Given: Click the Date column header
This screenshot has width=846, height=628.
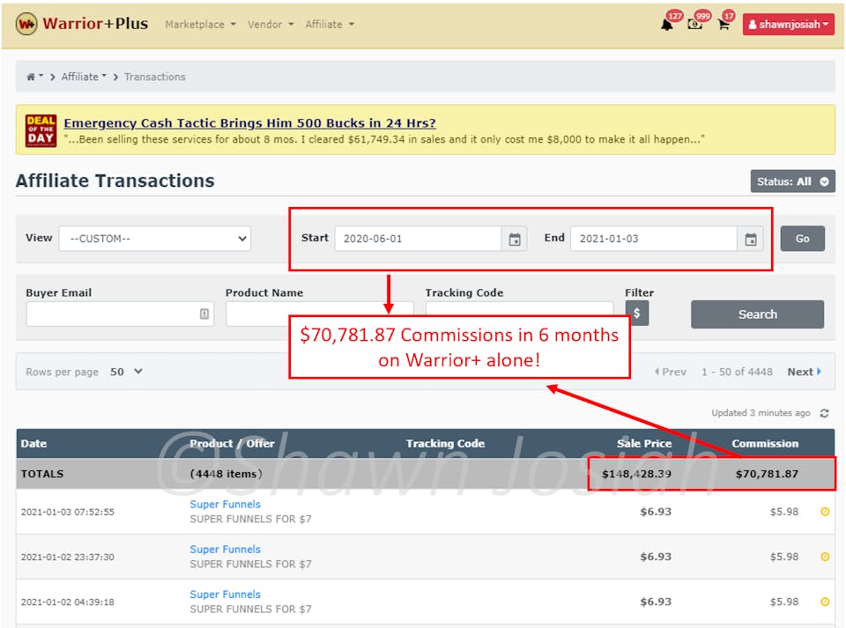Looking at the screenshot, I should pos(33,444).
